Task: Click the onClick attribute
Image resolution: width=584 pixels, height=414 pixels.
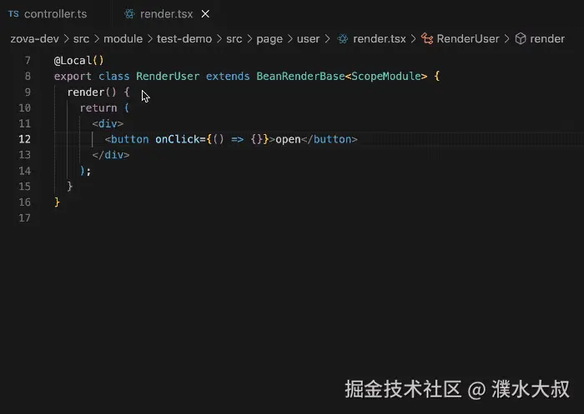Action: click(177, 139)
